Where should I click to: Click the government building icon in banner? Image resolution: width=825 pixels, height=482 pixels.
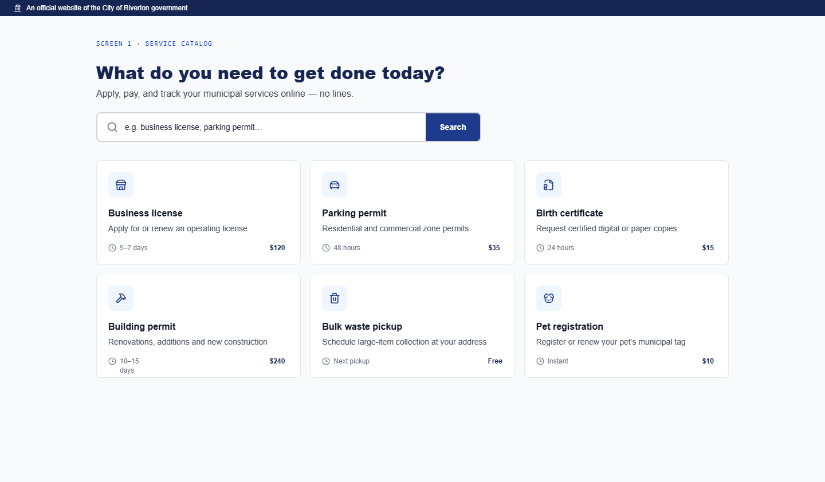(x=18, y=8)
